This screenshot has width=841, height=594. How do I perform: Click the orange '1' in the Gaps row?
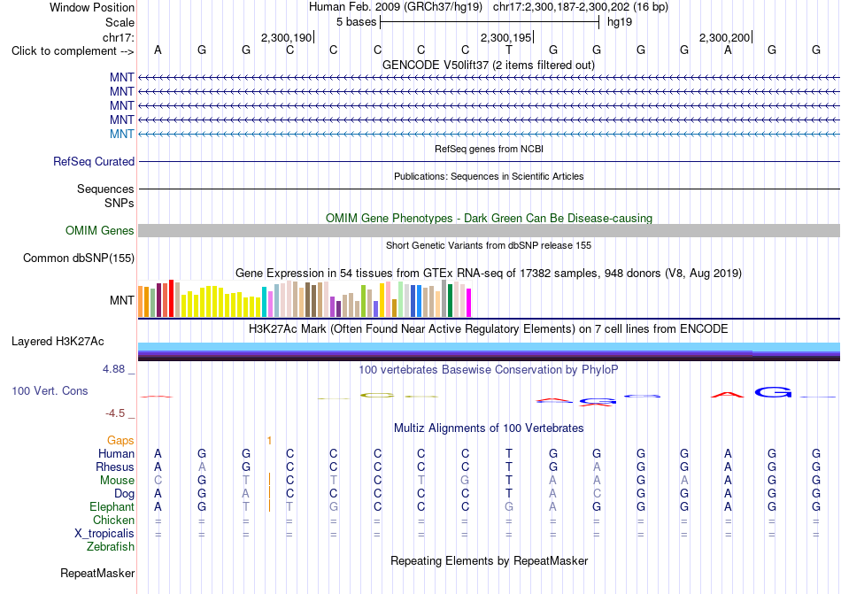click(x=269, y=441)
